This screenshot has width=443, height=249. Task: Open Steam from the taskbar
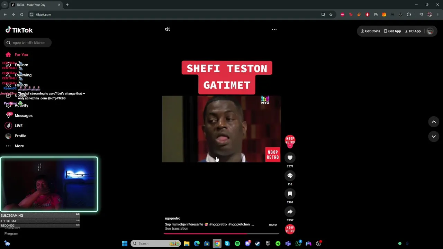click(257, 243)
